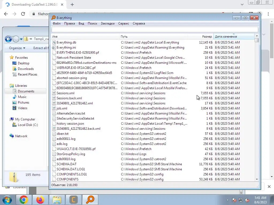Open a new Chrome tab
Image resolution: width=274 pixels, height=205 pixels.
[x=72, y=5]
